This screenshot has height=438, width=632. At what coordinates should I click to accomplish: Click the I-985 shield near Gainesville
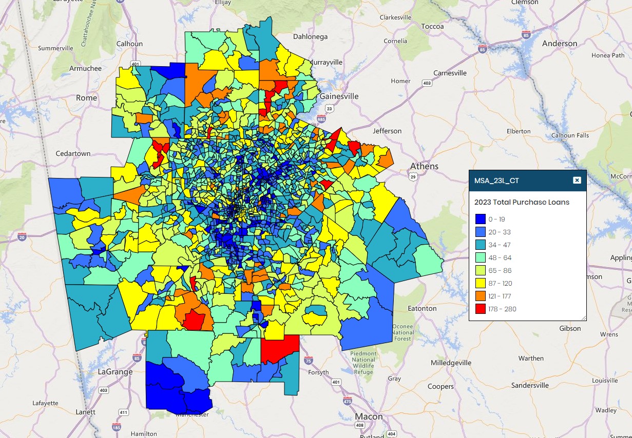[321, 120]
